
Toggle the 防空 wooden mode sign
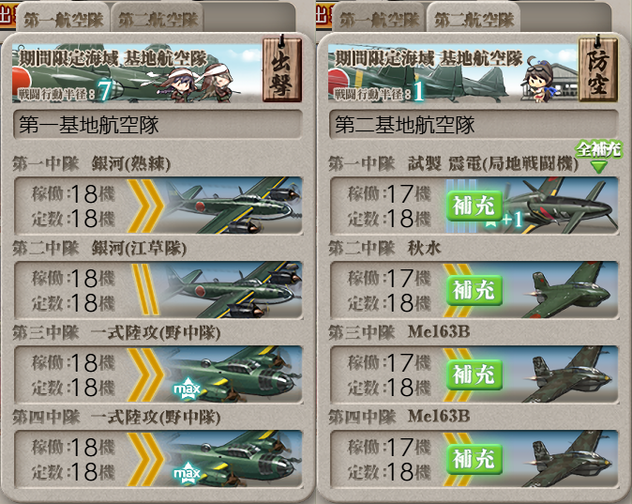pos(598,69)
